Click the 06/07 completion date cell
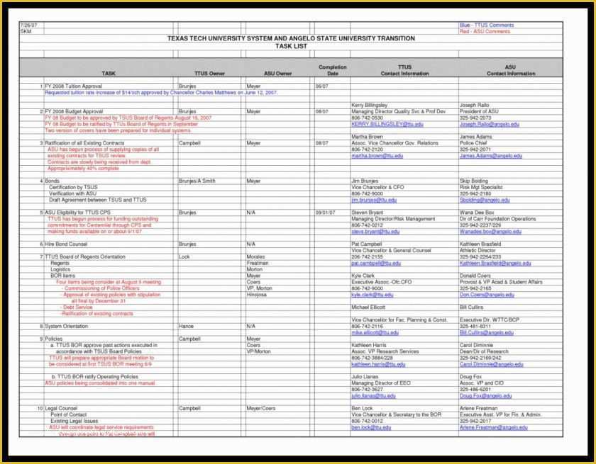Screen dimensions: 596x464 321,86
